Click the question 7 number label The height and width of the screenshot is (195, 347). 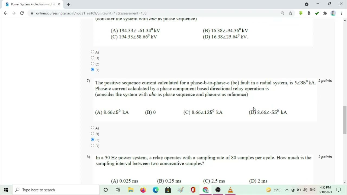click(x=88, y=81)
